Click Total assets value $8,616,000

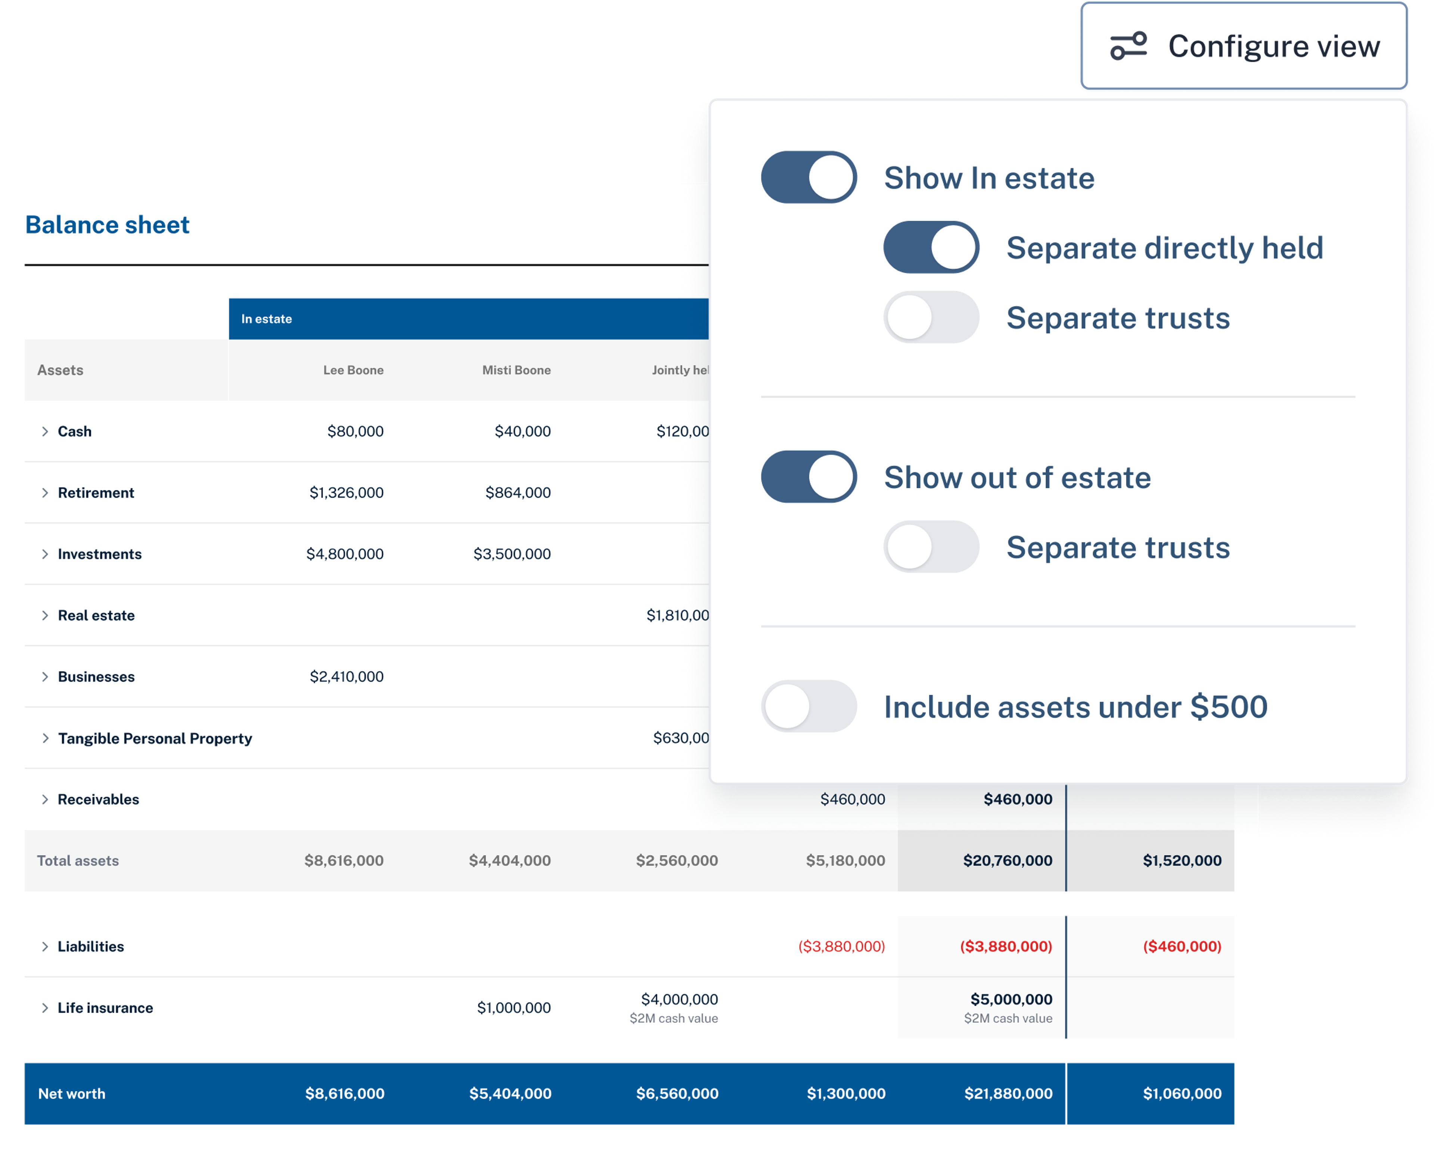click(x=344, y=860)
